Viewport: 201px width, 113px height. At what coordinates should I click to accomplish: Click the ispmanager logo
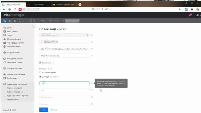tap(14, 15)
